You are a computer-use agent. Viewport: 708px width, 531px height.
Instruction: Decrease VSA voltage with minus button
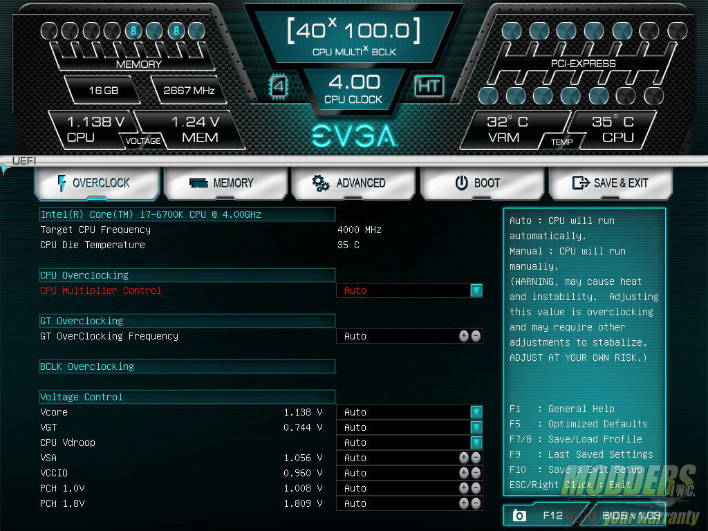tap(476, 458)
